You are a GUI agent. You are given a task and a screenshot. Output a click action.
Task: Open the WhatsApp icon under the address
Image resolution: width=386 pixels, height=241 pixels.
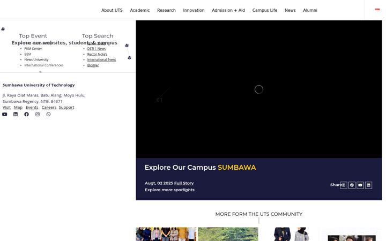48,114
